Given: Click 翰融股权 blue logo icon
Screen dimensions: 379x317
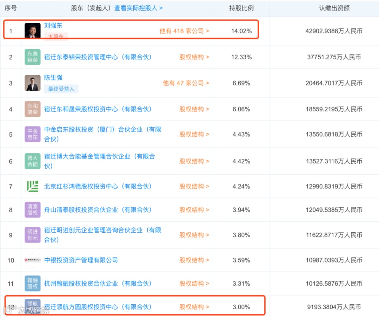Looking at the screenshot, I should pyautogui.click(x=33, y=283).
